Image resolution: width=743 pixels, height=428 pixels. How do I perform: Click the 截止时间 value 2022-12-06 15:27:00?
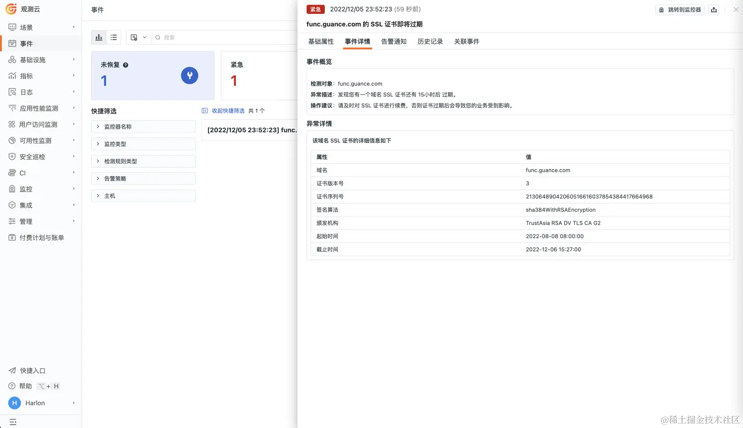pos(553,249)
